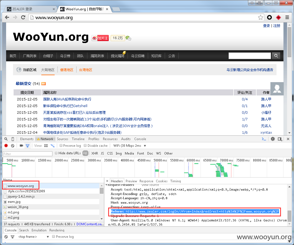Click the site search magnifier button
Viewport: 294px width, 245px height.
(276, 56)
